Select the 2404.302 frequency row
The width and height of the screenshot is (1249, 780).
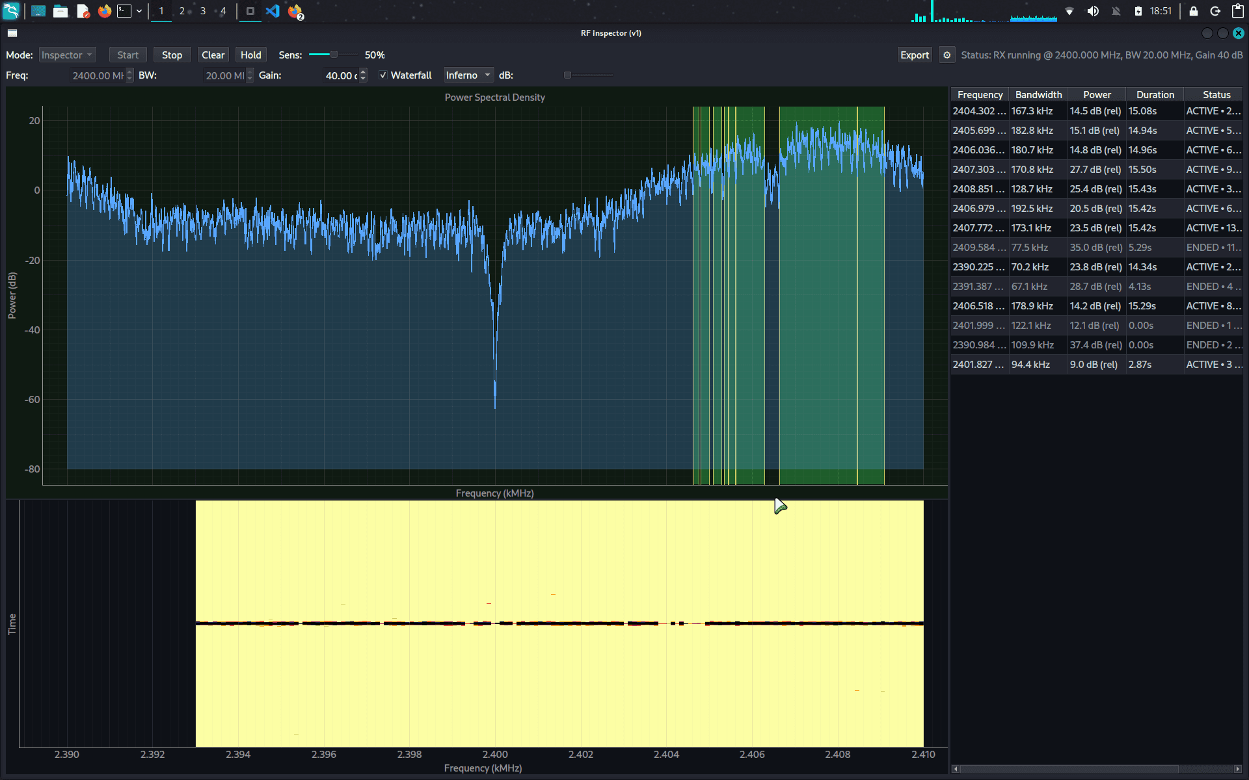tap(1097, 111)
